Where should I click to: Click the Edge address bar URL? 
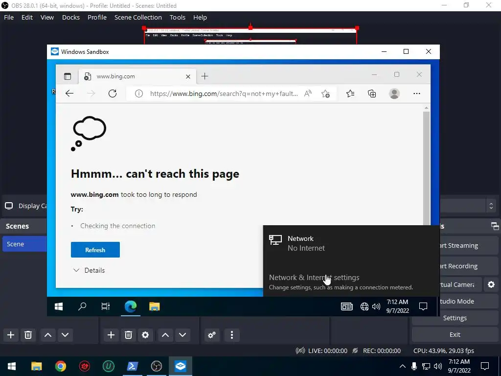[x=224, y=94]
